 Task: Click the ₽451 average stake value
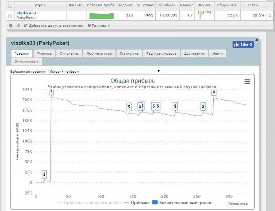[149, 15]
